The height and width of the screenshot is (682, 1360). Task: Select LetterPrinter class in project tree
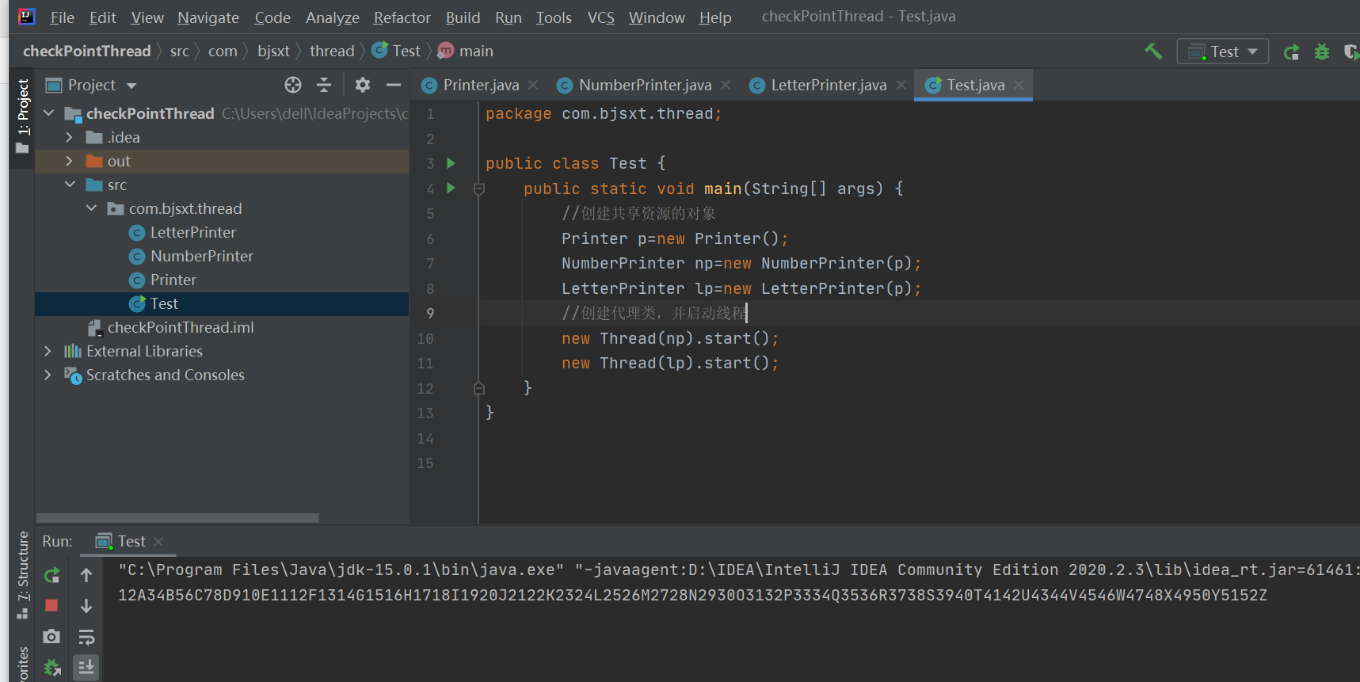[193, 232]
